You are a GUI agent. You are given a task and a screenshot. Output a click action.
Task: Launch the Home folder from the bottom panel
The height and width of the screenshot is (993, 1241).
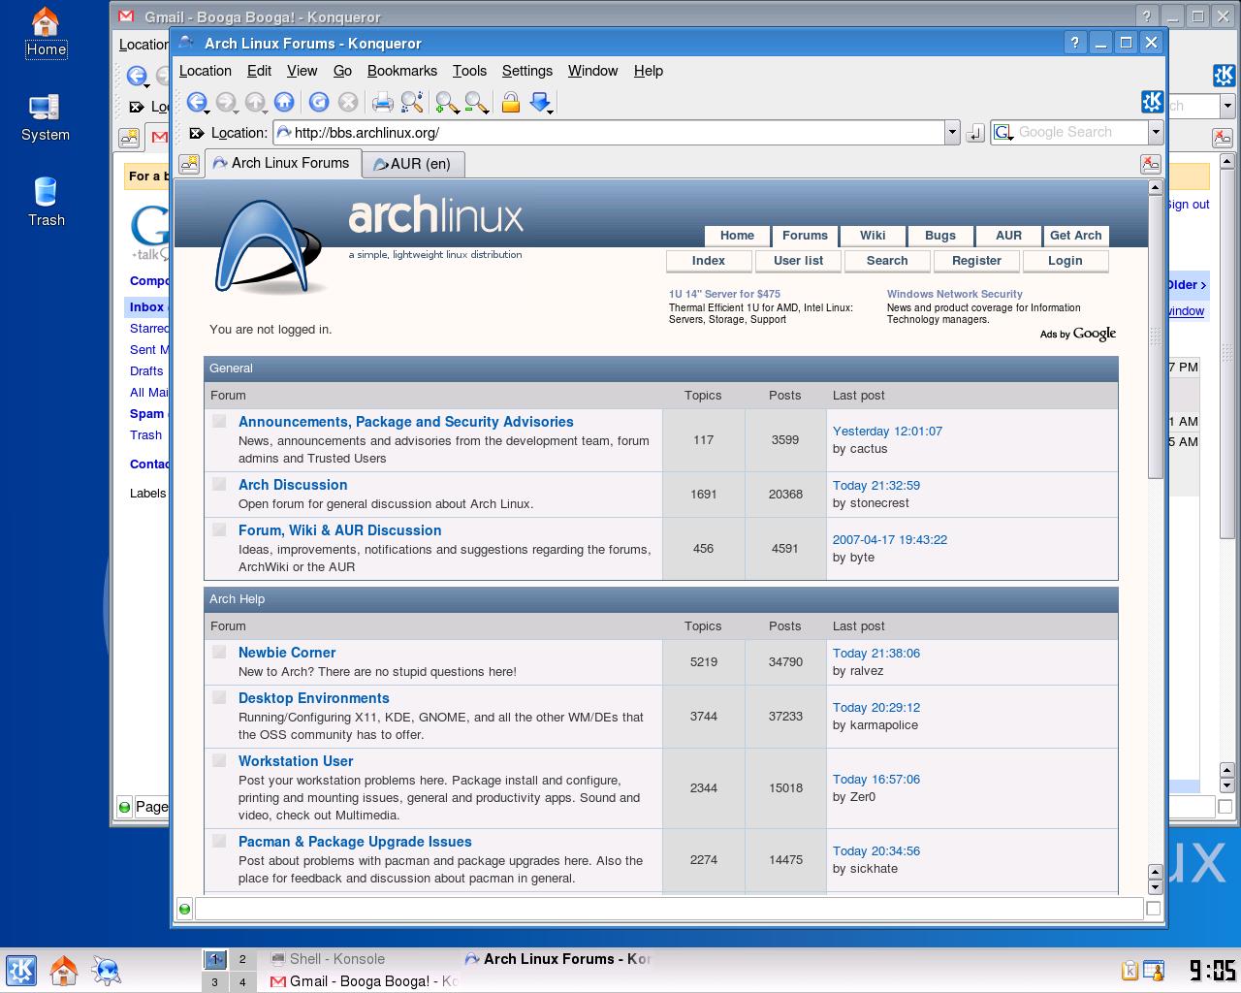pyautogui.click(x=64, y=970)
